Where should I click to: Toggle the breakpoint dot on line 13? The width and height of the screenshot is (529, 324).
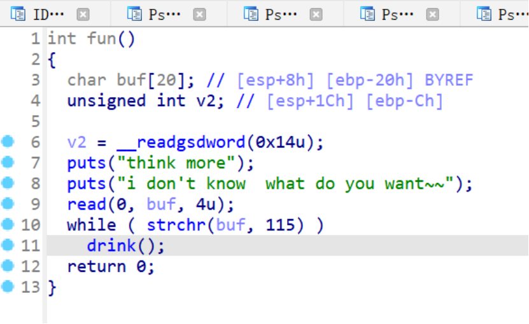7,287
